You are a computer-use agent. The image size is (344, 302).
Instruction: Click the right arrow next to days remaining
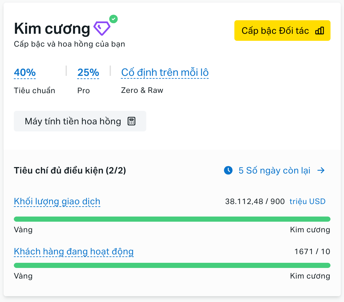[321, 170]
